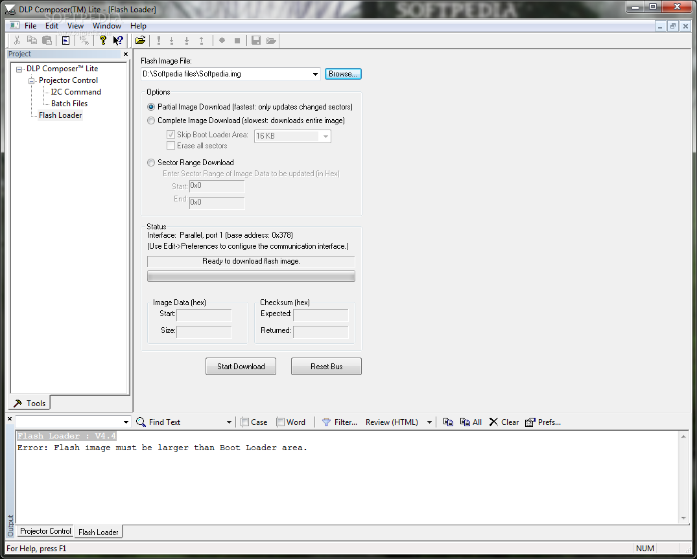Open the Review (HTML) dropdown arrow
697x559 pixels.
(x=429, y=422)
